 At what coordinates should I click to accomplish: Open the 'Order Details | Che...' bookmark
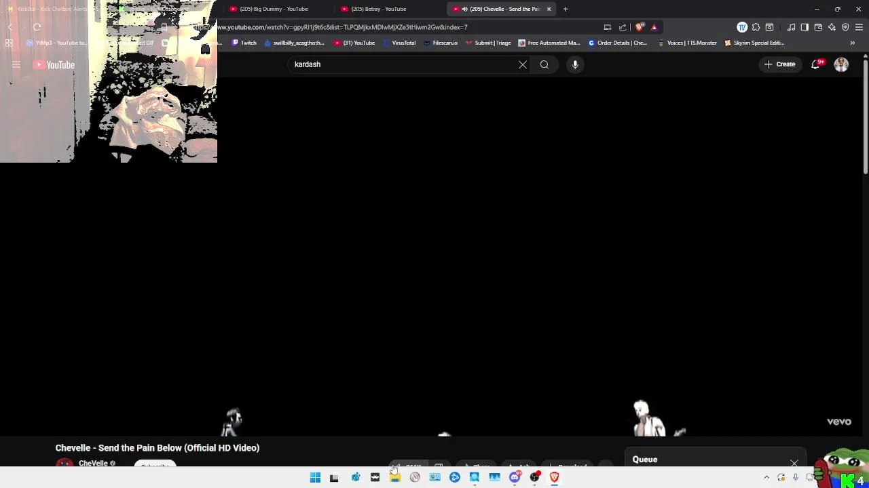pos(618,43)
